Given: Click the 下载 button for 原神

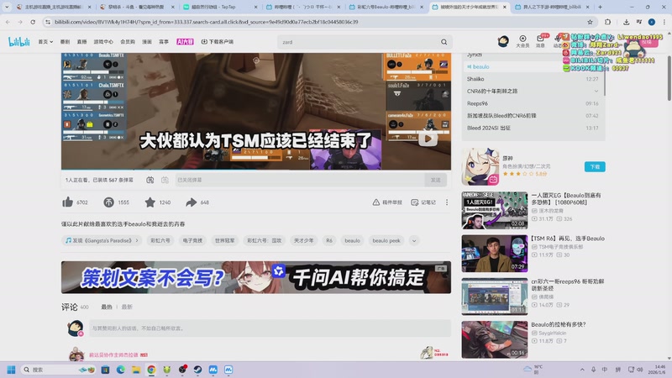Looking at the screenshot, I should click(x=595, y=166).
